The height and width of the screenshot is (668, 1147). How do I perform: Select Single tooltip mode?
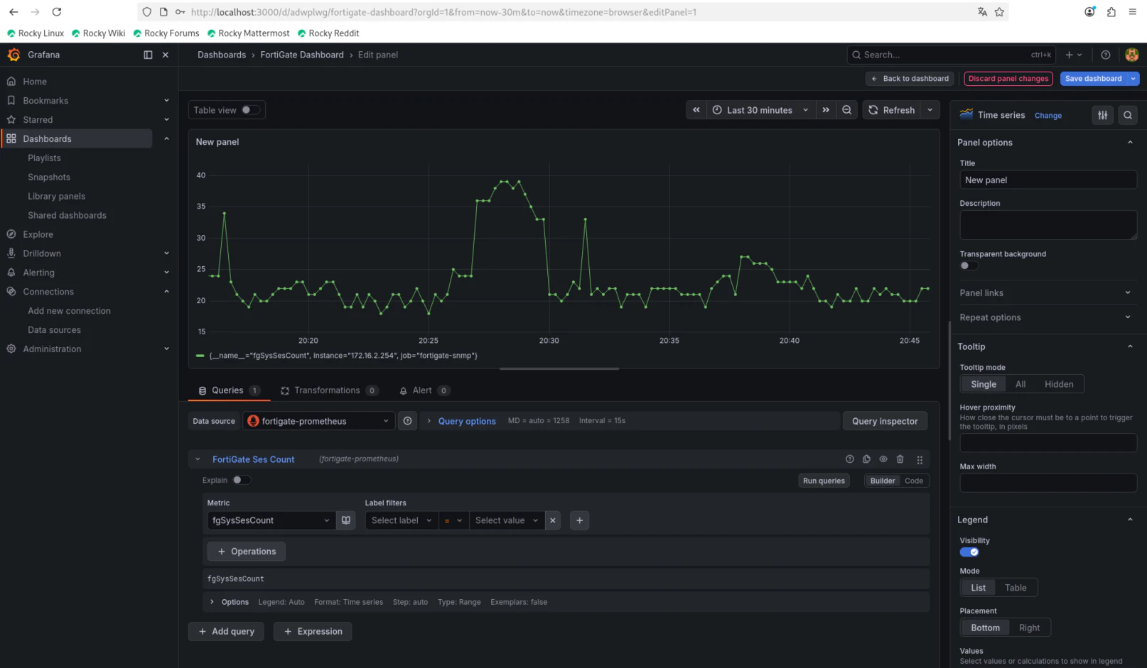pos(984,384)
